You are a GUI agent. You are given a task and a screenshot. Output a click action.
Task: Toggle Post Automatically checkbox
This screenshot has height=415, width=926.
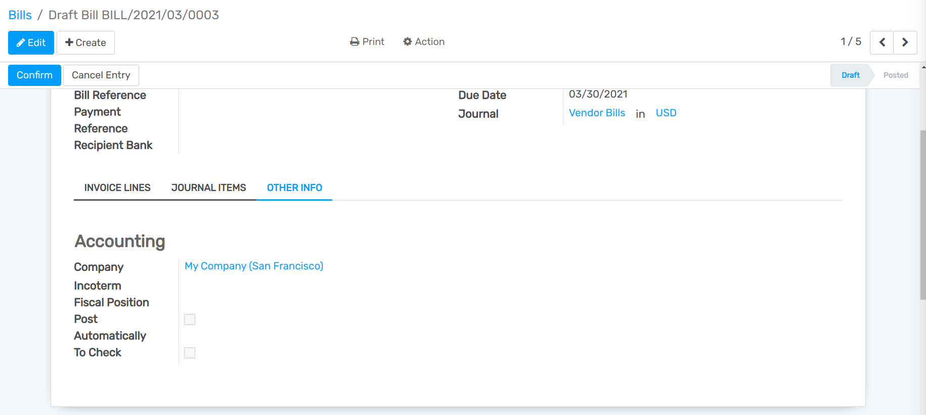190,319
